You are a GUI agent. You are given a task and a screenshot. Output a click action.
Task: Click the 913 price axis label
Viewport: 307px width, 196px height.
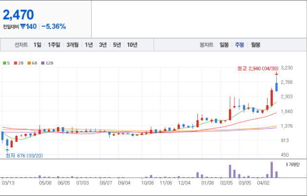pos(285,140)
